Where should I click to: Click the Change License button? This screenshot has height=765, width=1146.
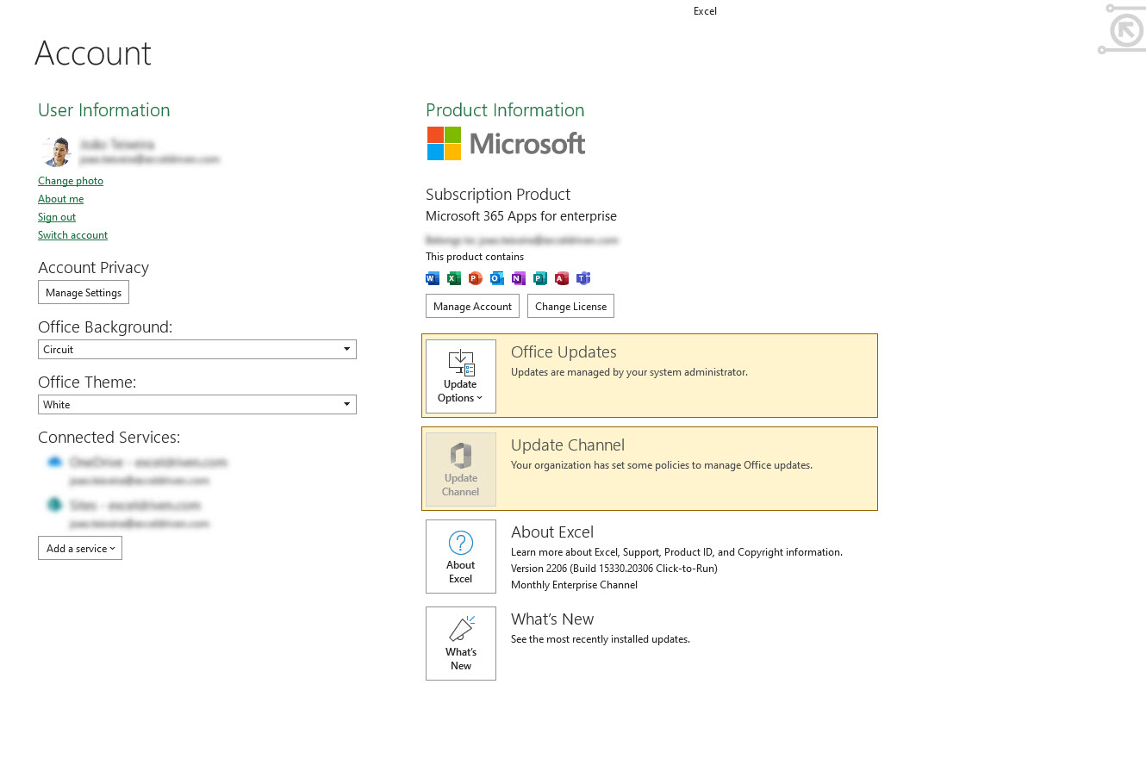click(x=570, y=306)
